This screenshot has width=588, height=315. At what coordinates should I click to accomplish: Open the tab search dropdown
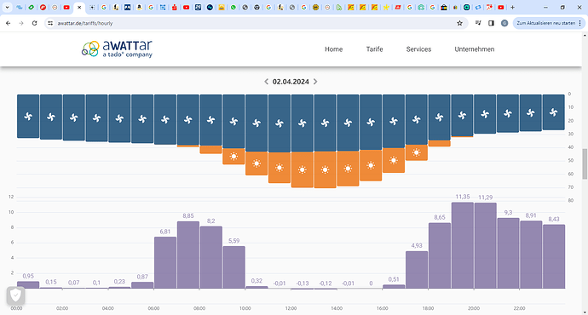(7, 7)
